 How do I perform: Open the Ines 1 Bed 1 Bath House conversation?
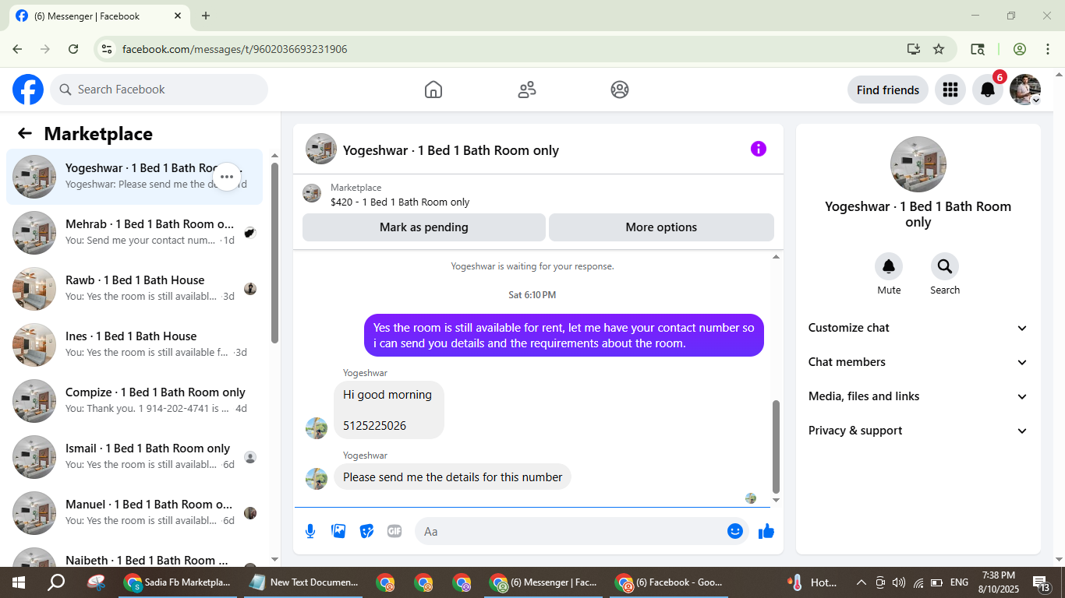pyautogui.click(x=134, y=345)
